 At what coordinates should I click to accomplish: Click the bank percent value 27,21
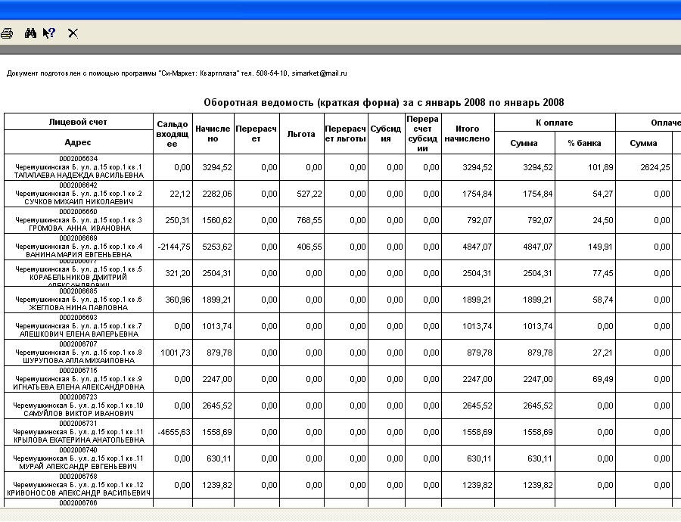click(603, 353)
